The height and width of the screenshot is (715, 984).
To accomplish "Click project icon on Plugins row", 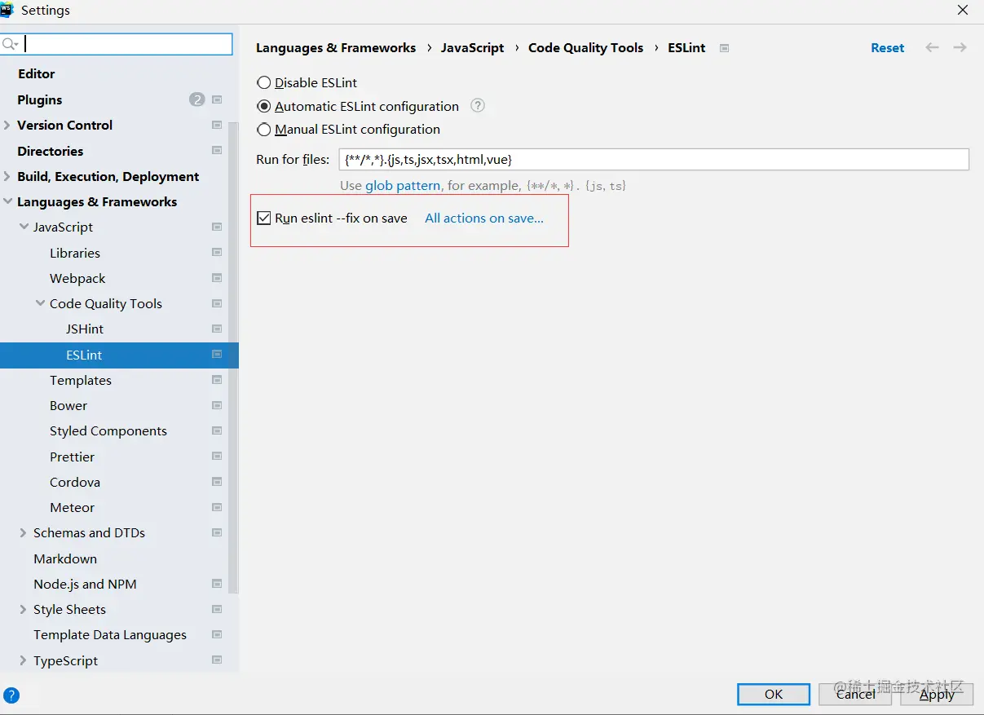I will [x=217, y=99].
